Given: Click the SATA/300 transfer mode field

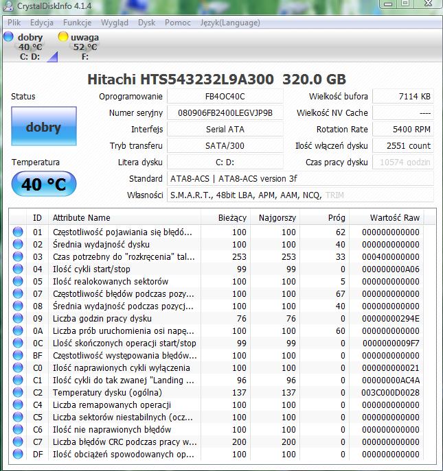Looking at the screenshot, I should pyautogui.click(x=225, y=146).
